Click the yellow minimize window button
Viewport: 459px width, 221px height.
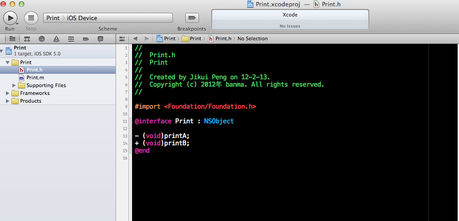(12, 4)
